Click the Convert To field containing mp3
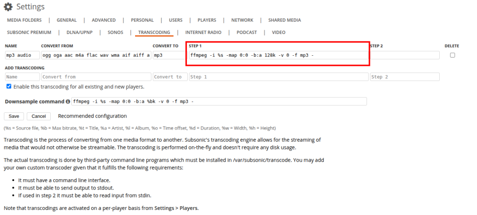Image resolution: width=477 pixels, height=215 pixels. click(170, 55)
